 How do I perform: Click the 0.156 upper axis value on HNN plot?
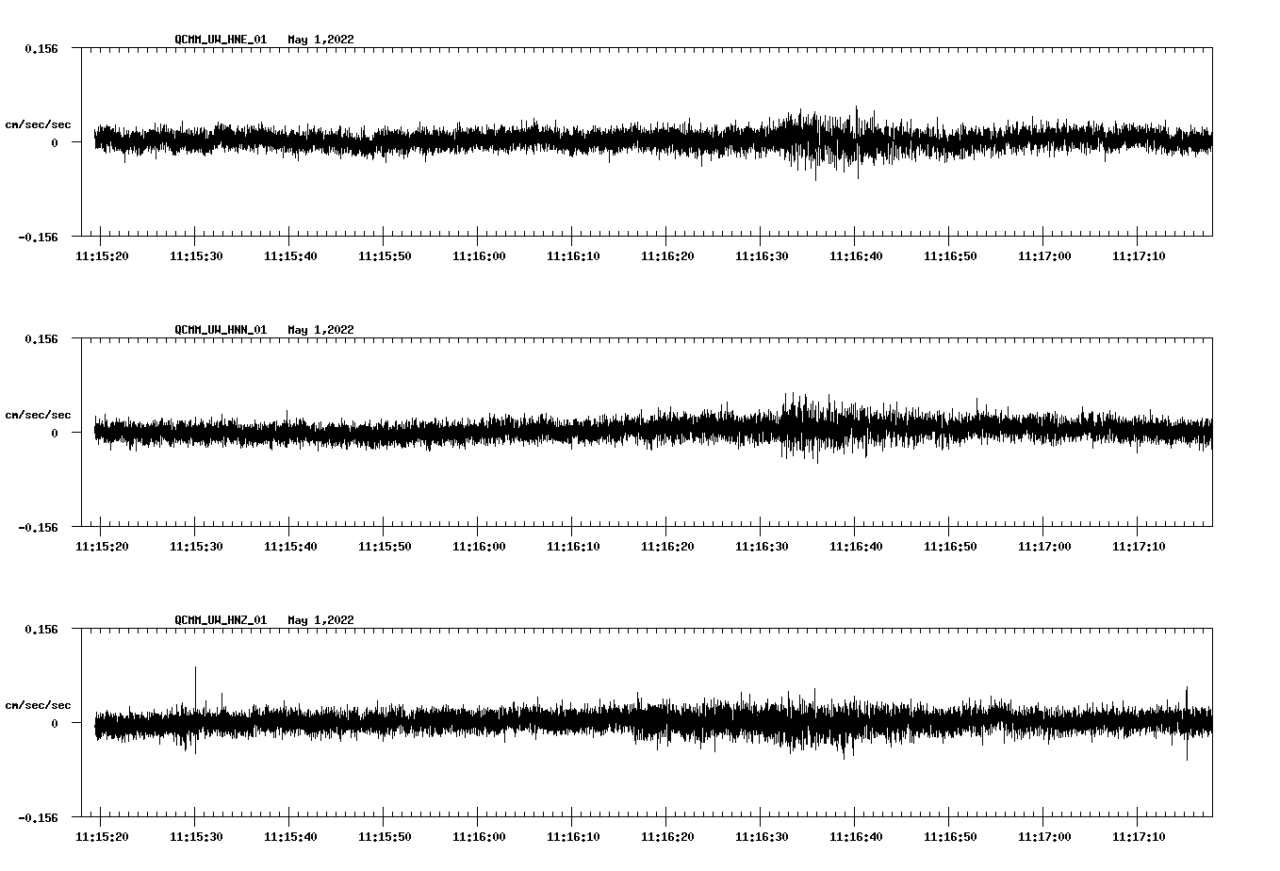pos(41,338)
